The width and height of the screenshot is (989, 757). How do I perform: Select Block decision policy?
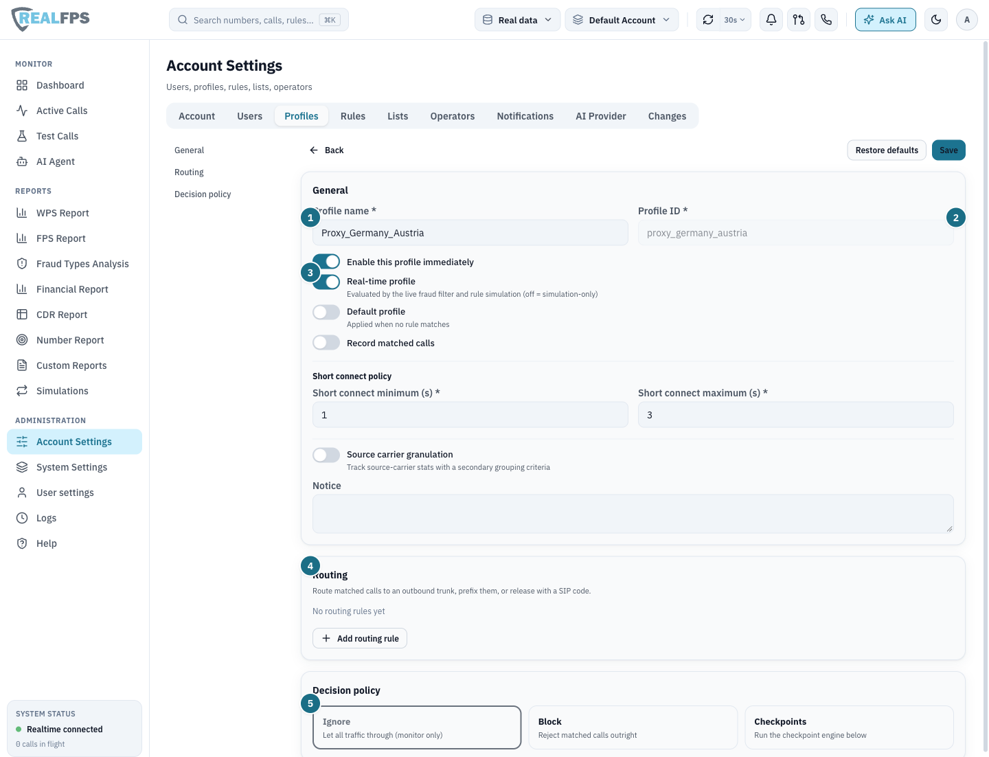633,727
